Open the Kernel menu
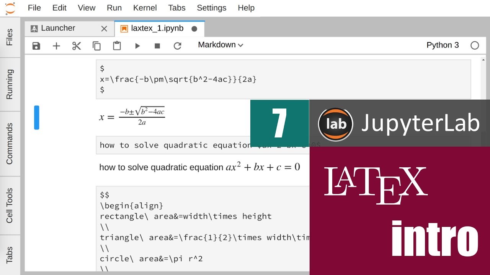Image resolution: width=490 pixels, height=275 pixels. click(145, 8)
